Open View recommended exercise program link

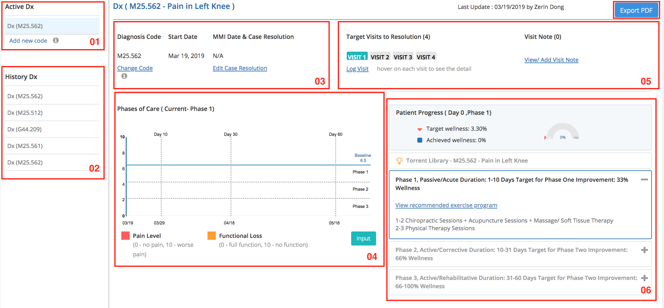(446, 205)
